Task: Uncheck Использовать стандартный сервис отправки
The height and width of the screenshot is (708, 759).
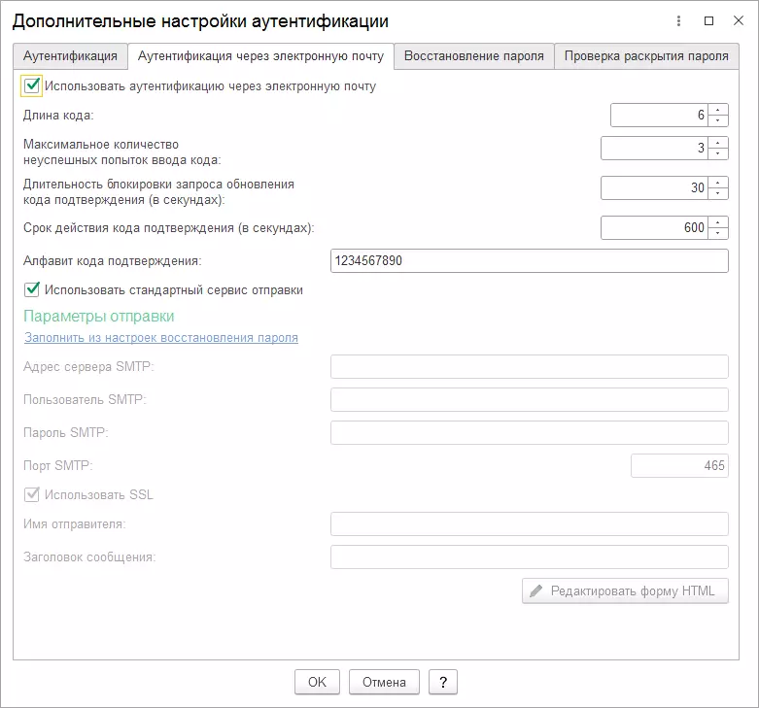Action: (x=31, y=289)
